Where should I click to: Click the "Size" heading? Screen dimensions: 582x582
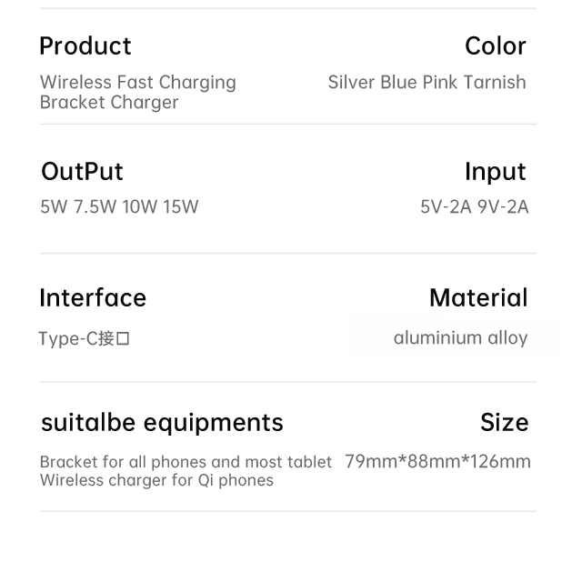504,422
